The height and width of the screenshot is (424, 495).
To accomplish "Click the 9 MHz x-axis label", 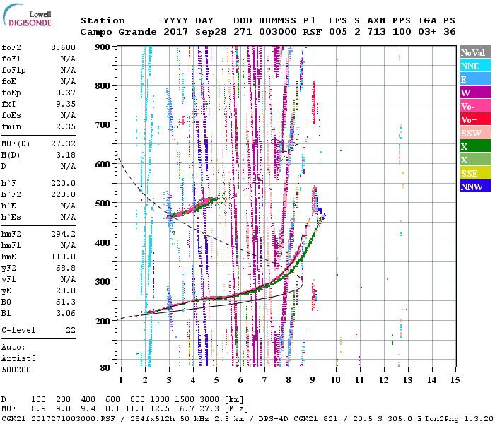I will tap(313, 380).
